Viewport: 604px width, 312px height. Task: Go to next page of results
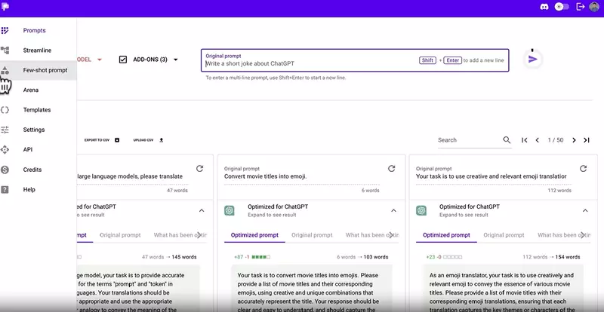tap(574, 140)
